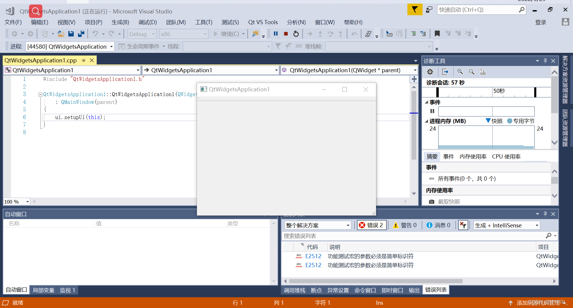573x308 pixels.
Task: Open first E2512 error code link
Action: (x=313, y=256)
